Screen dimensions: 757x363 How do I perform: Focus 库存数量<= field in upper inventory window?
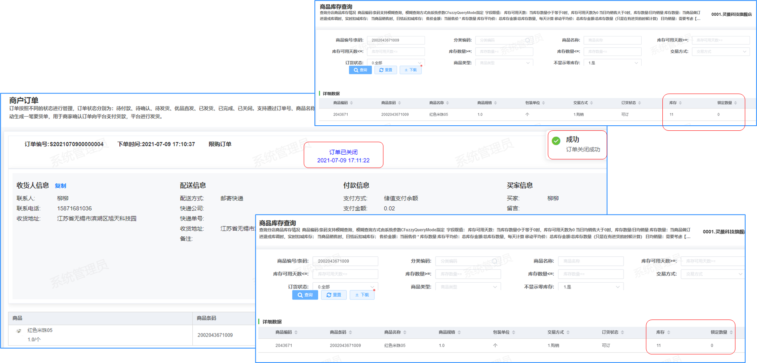point(613,52)
